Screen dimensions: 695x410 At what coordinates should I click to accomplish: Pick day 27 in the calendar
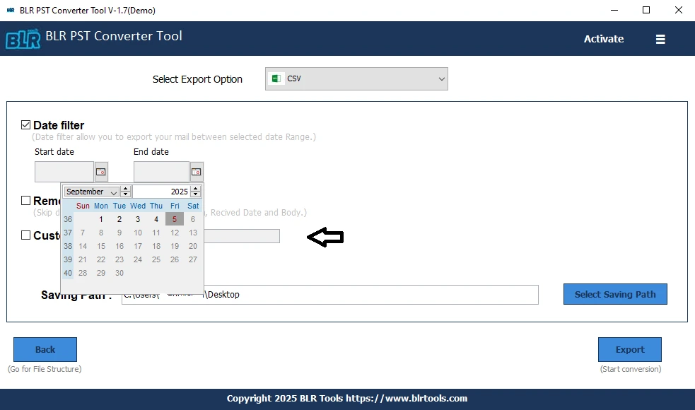click(x=193, y=259)
